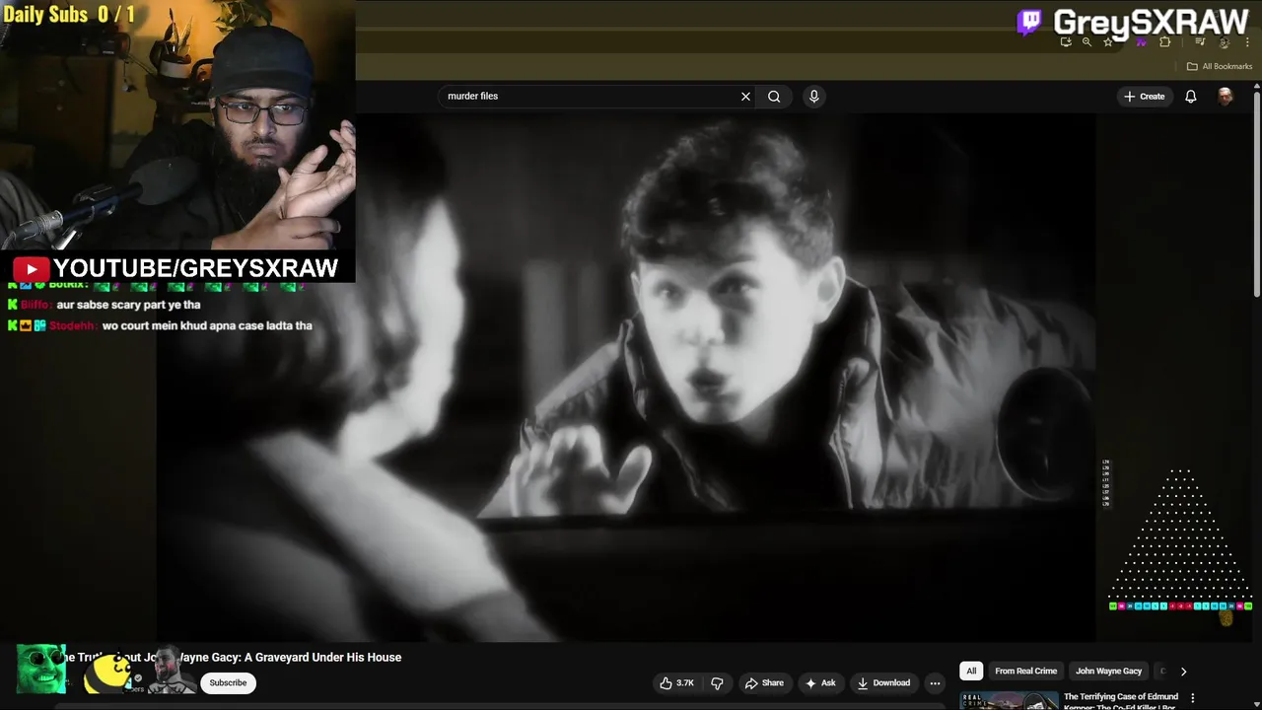The image size is (1262, 710).
Task: Click chat message 'wo court mein khud apna case ladta tha'
Action: pos(207,325)
